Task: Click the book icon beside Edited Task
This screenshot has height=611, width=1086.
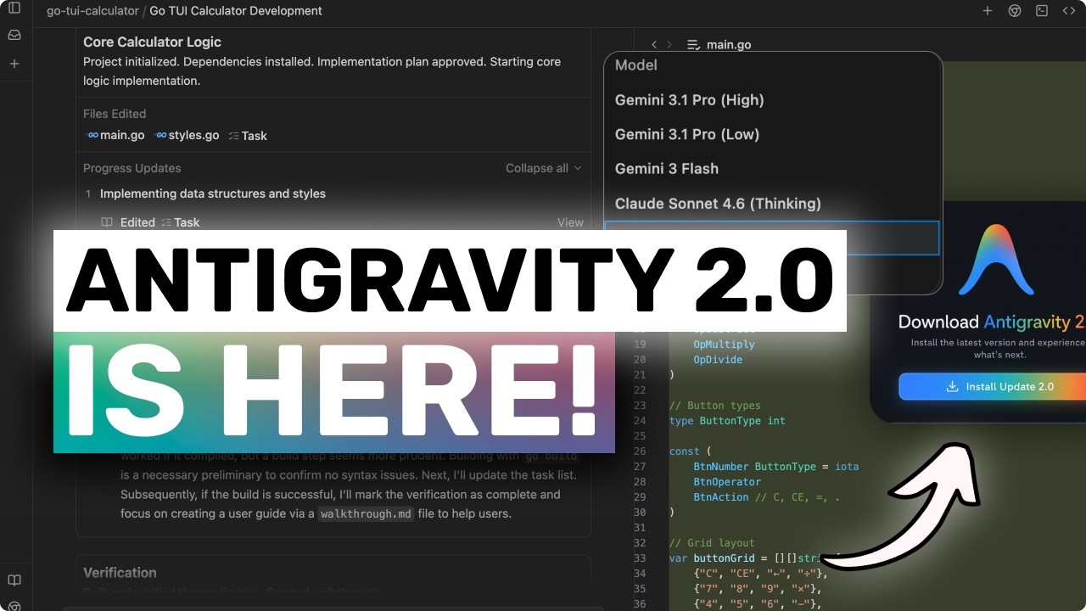Action: point(107,222)
